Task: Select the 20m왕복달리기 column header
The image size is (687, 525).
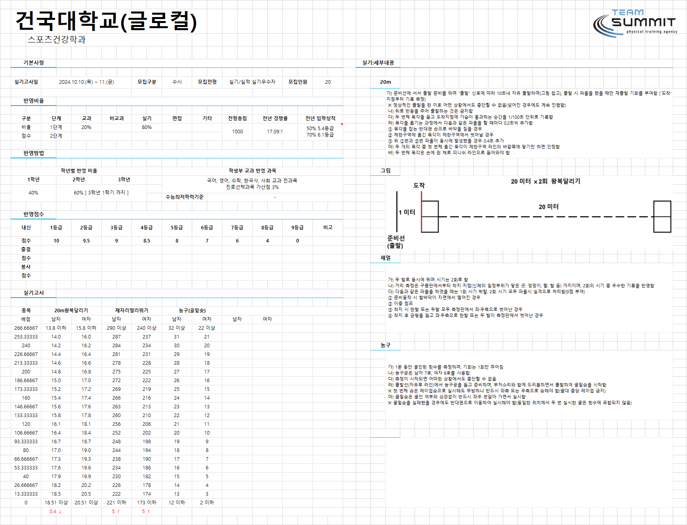Action: click(x=71, y=311)
